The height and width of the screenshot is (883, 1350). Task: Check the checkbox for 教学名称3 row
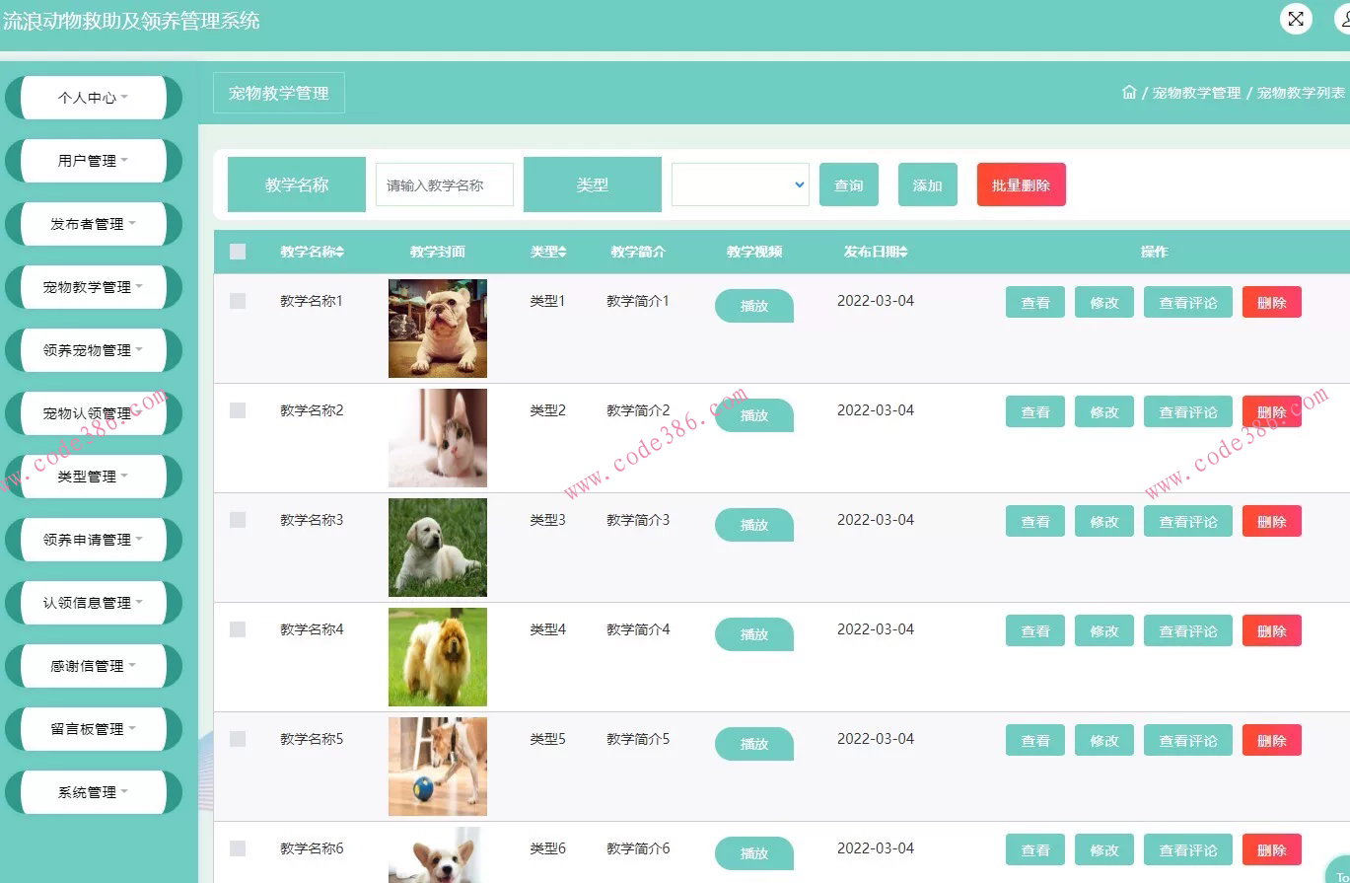point(237,520)
